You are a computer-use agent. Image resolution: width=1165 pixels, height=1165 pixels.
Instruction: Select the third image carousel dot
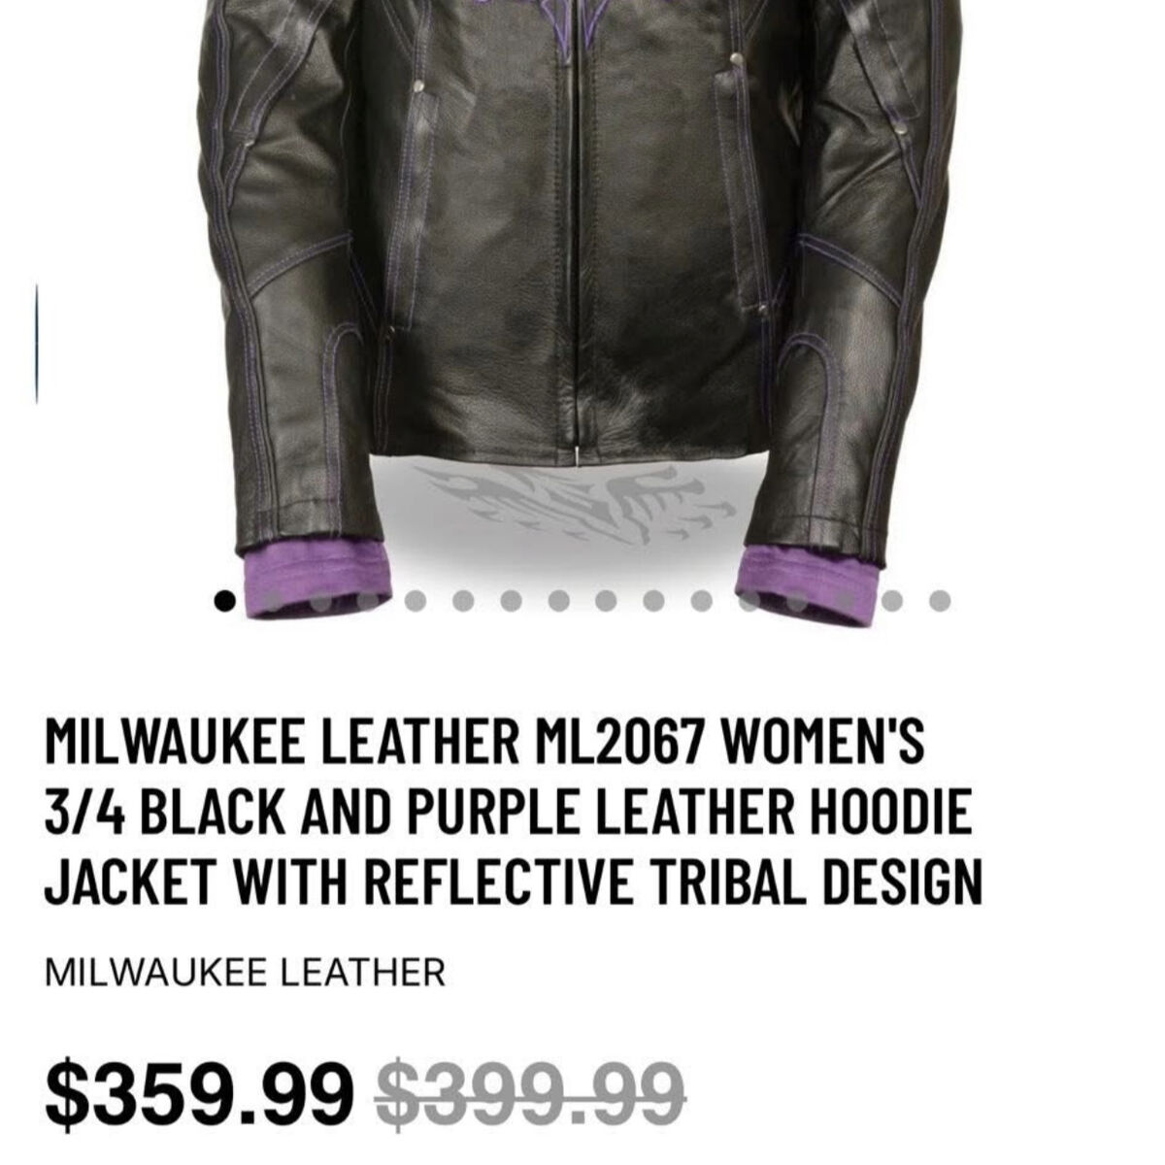[x=319, y=601]
